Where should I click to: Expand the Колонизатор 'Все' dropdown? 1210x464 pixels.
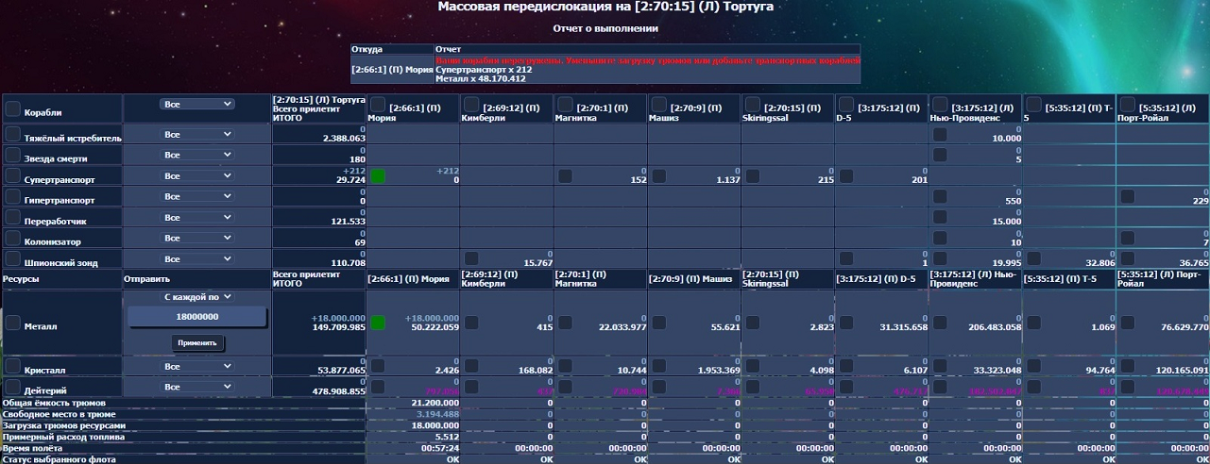coord(196,238)
